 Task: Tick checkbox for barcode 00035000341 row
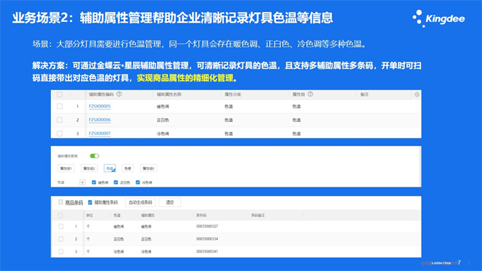60,252
